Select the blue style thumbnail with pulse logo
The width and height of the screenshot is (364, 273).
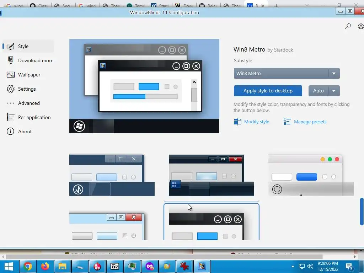pos(112,175)
